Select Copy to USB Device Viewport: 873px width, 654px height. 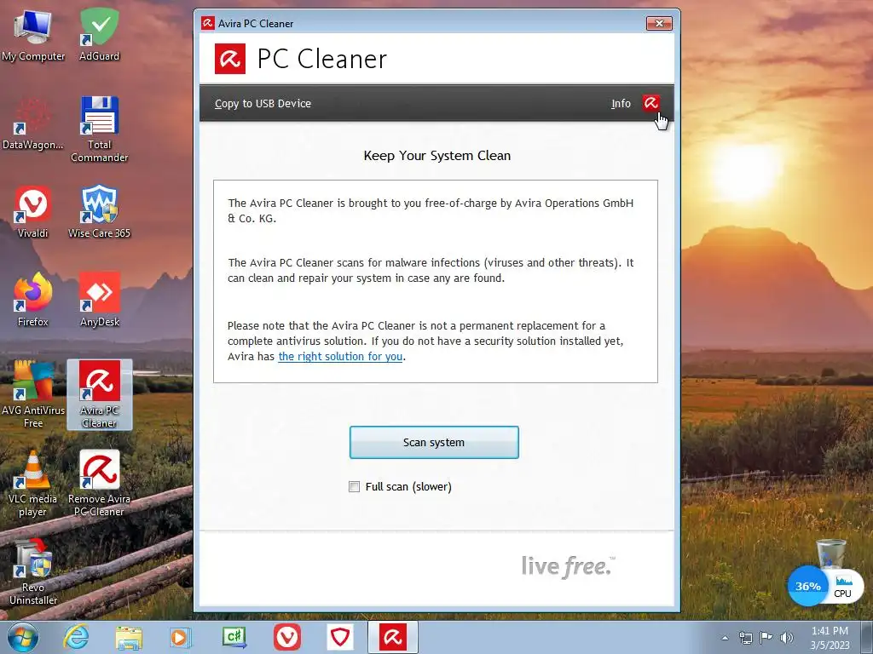point(263,103)
